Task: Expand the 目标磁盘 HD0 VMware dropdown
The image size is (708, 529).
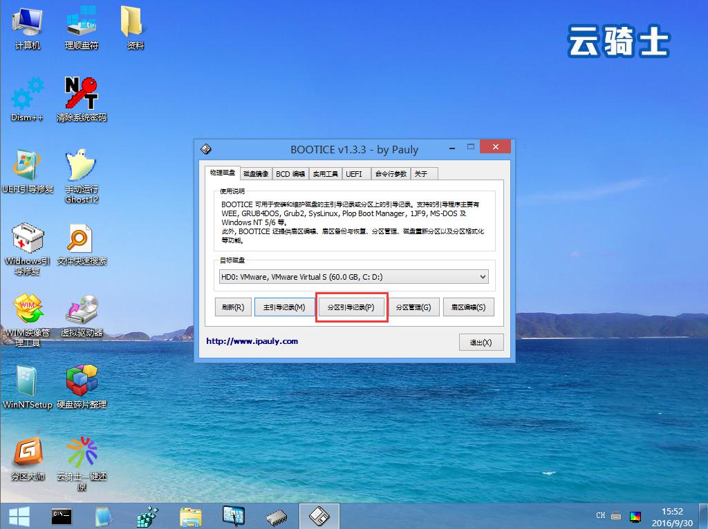Action: [x=353, y=277]
